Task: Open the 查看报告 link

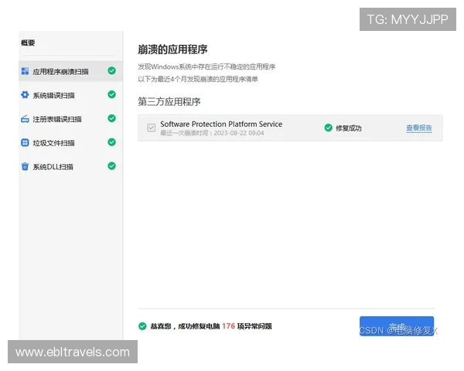Action: click(x=418, y=128)
